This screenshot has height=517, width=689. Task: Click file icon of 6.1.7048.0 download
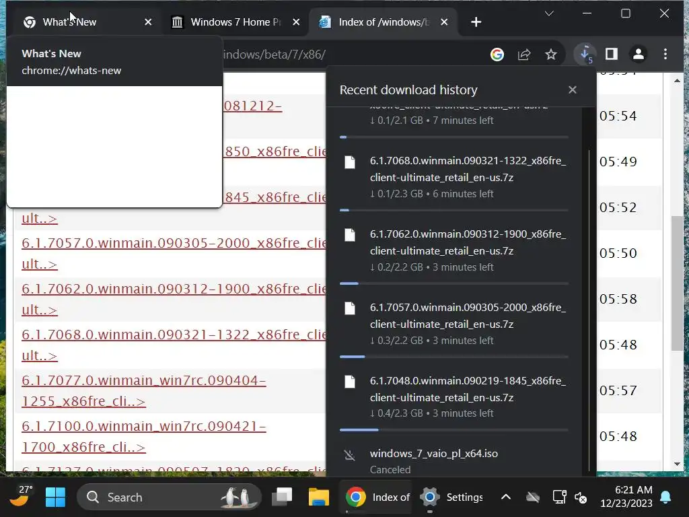[x=350, y=382]
